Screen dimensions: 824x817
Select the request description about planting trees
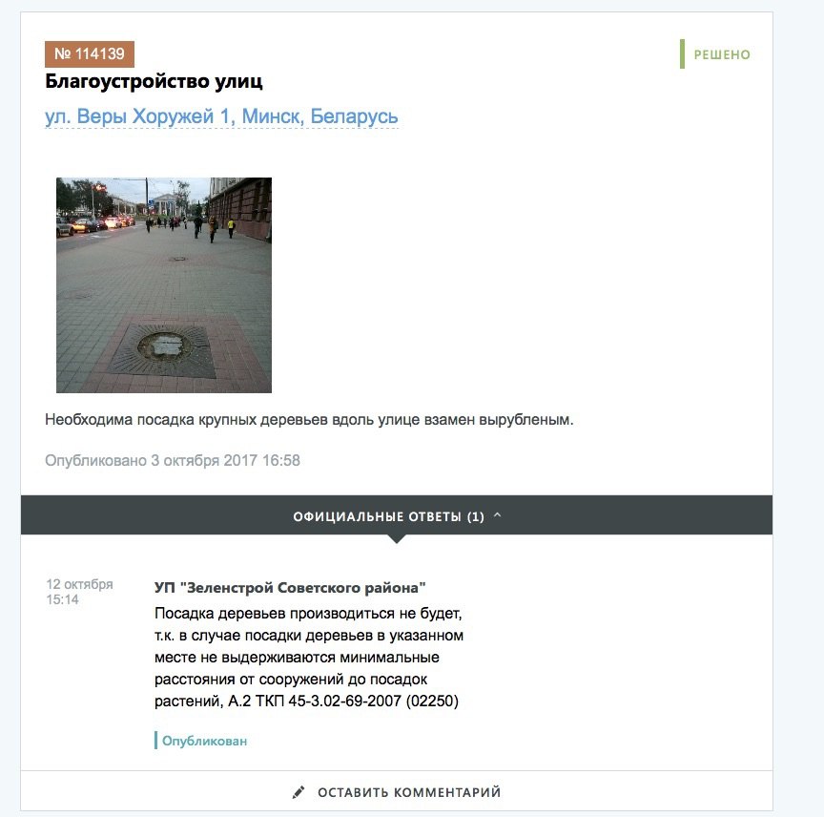coord(309,420)
